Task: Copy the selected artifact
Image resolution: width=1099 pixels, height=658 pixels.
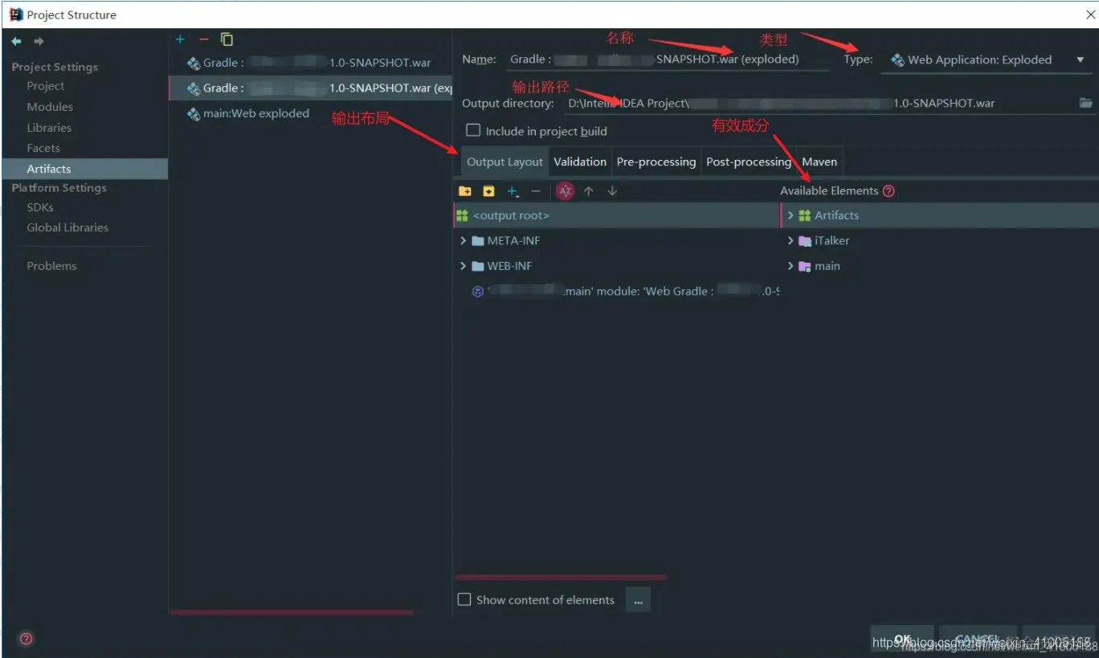Action: tap(227, 39)
